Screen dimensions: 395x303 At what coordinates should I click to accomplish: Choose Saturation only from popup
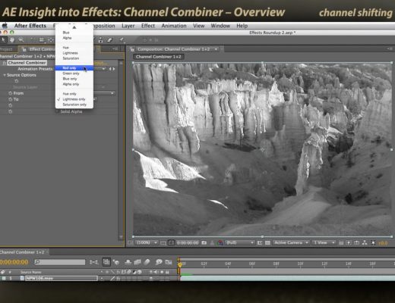74,105
